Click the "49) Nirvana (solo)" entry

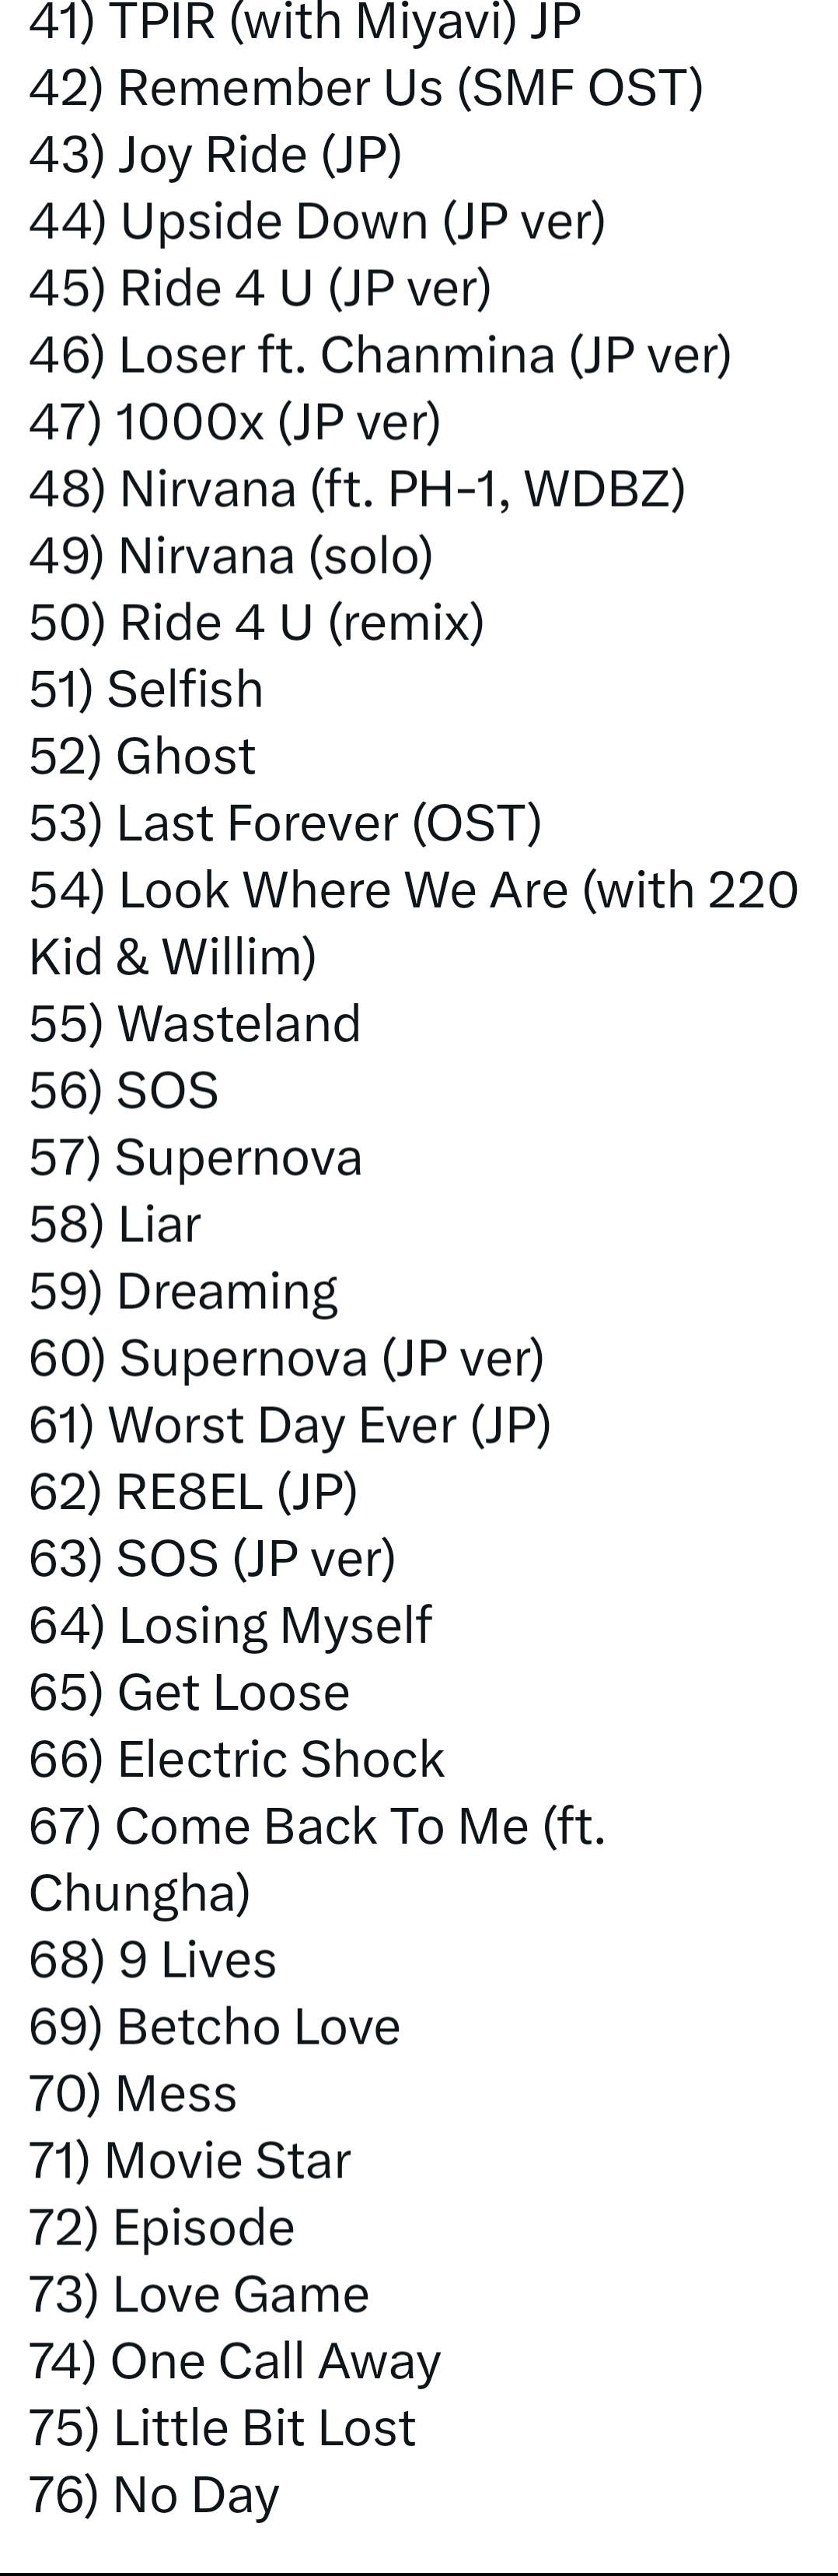[231, 556]
